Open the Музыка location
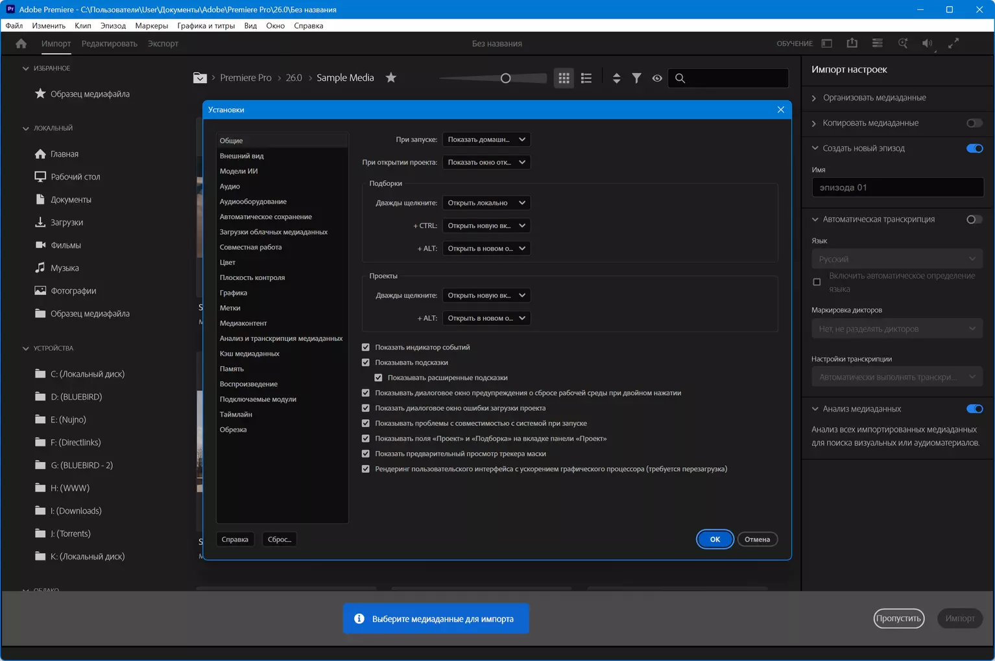 click(x=65, y=268)
